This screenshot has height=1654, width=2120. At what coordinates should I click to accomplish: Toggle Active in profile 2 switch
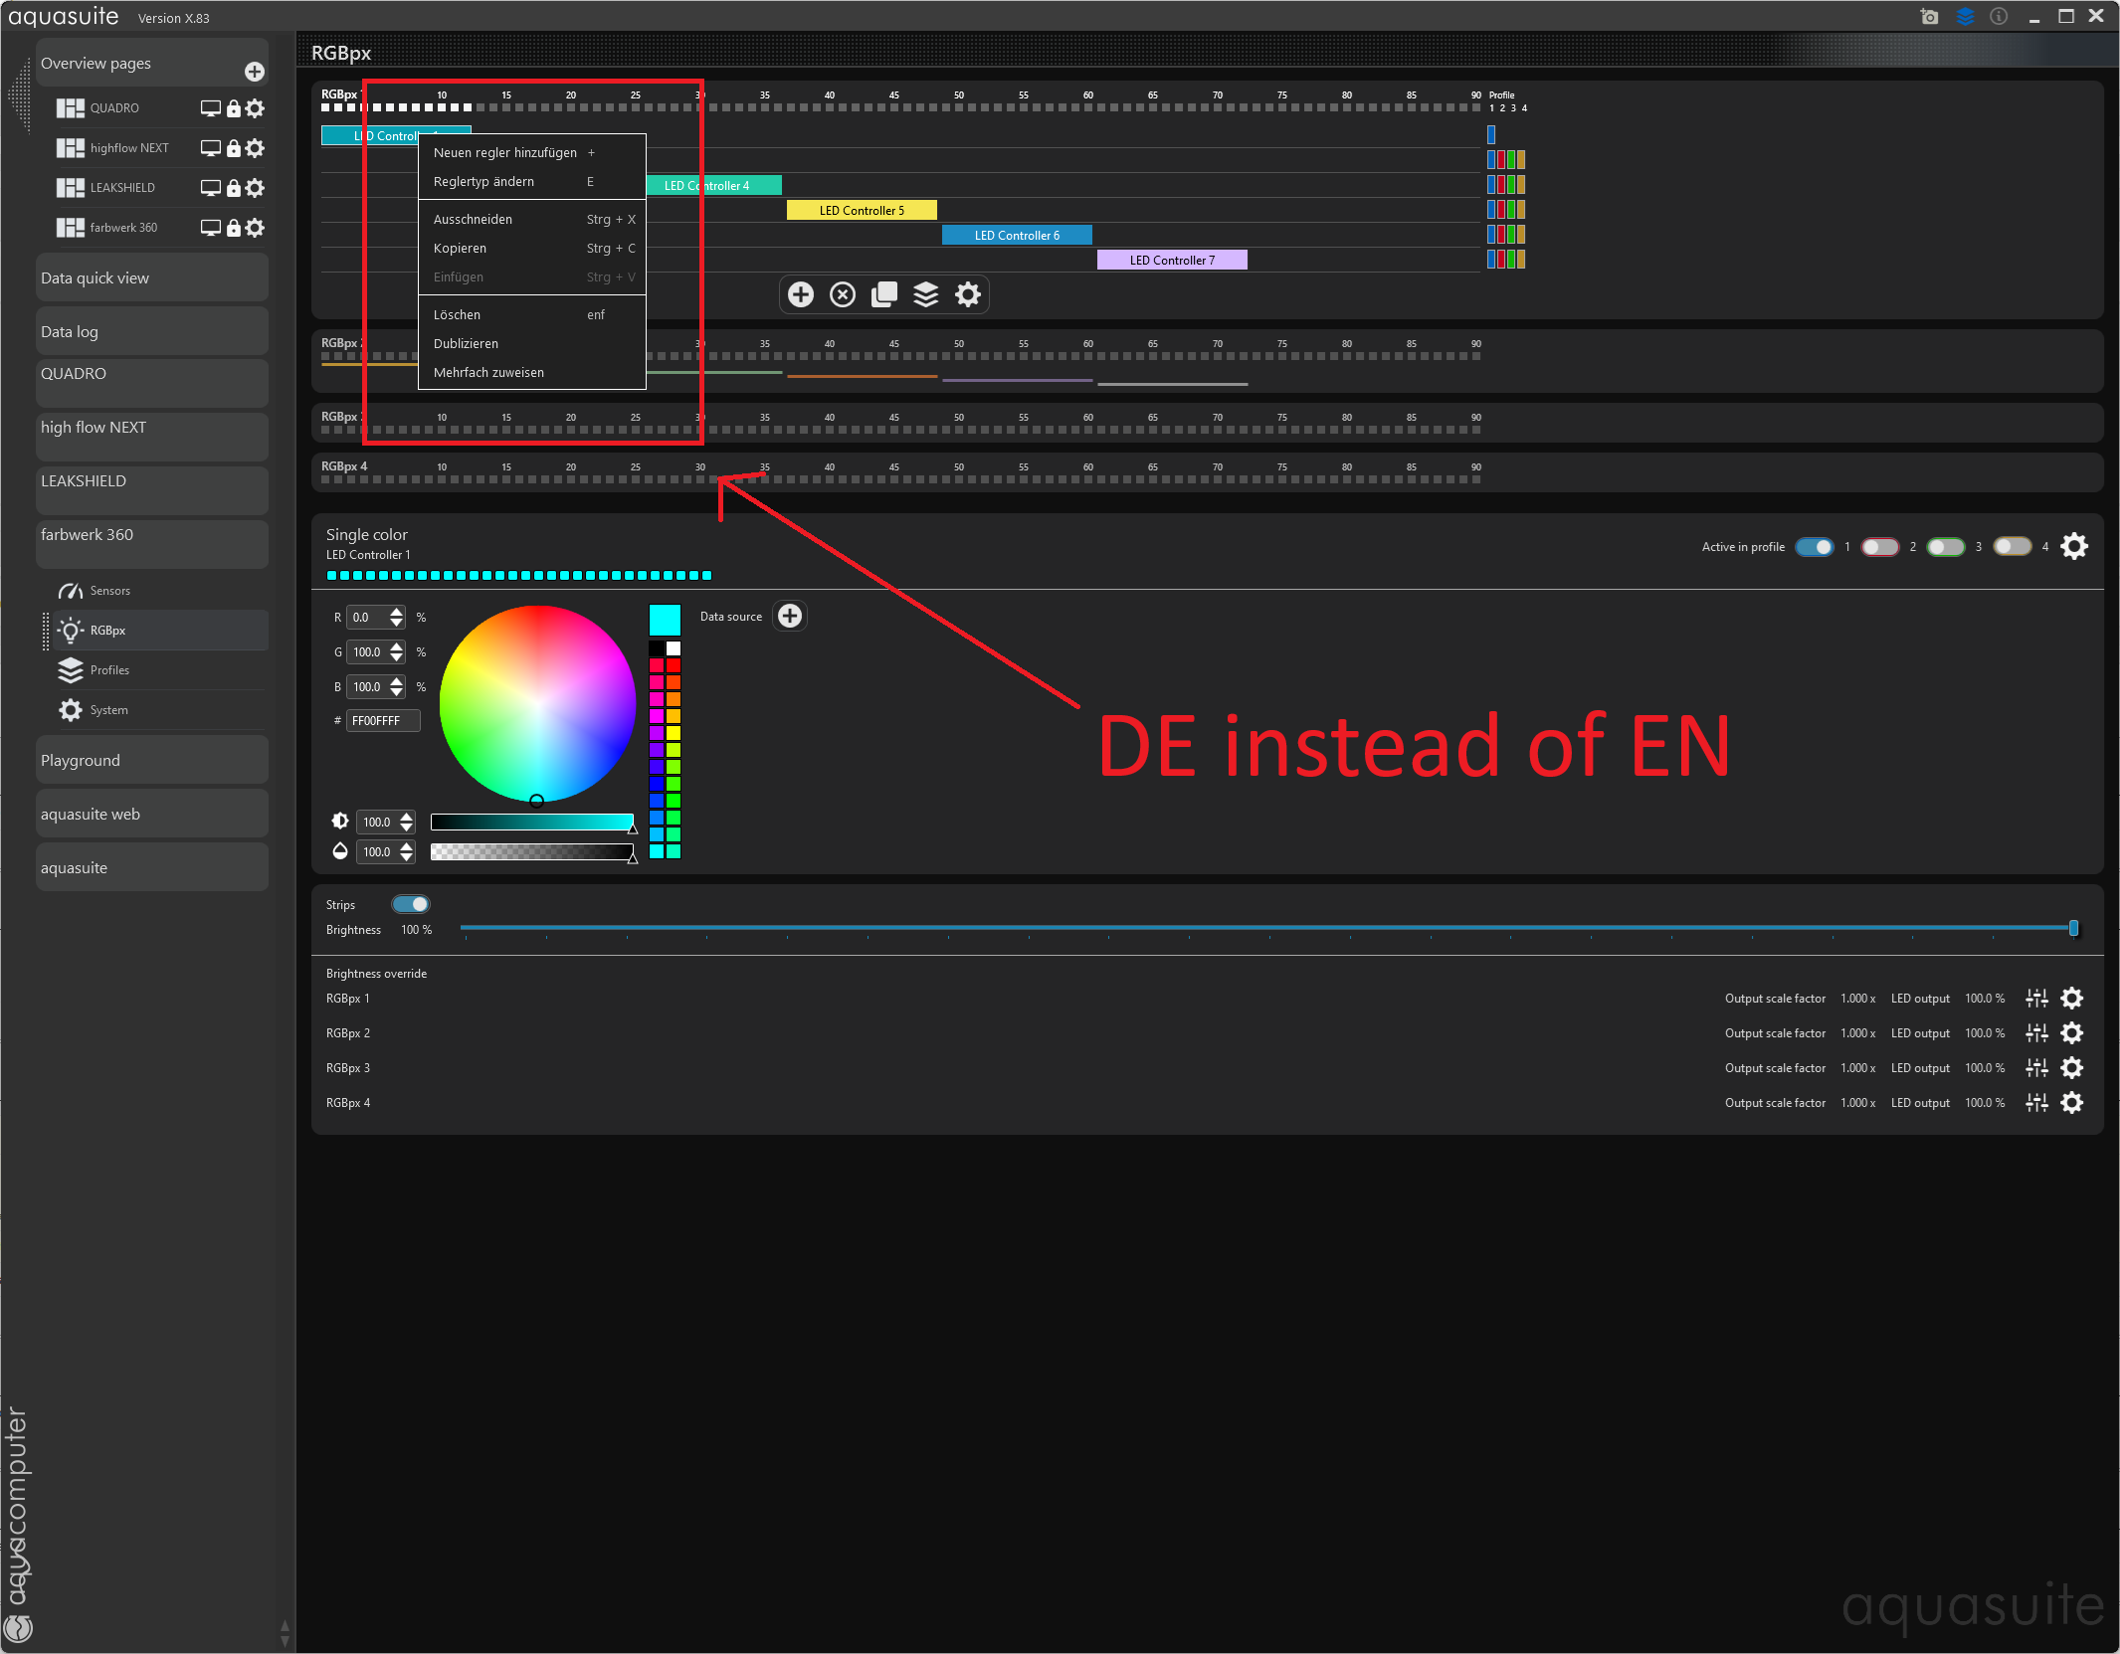1879,547
